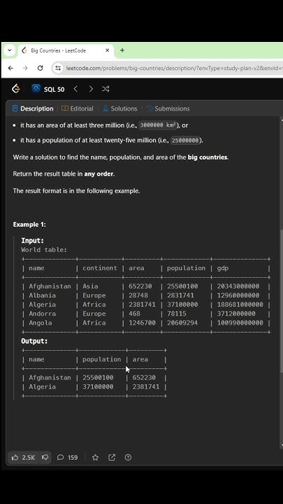Open the SQL 50 study plan
283x504 pixels.
tap(48, 89)
